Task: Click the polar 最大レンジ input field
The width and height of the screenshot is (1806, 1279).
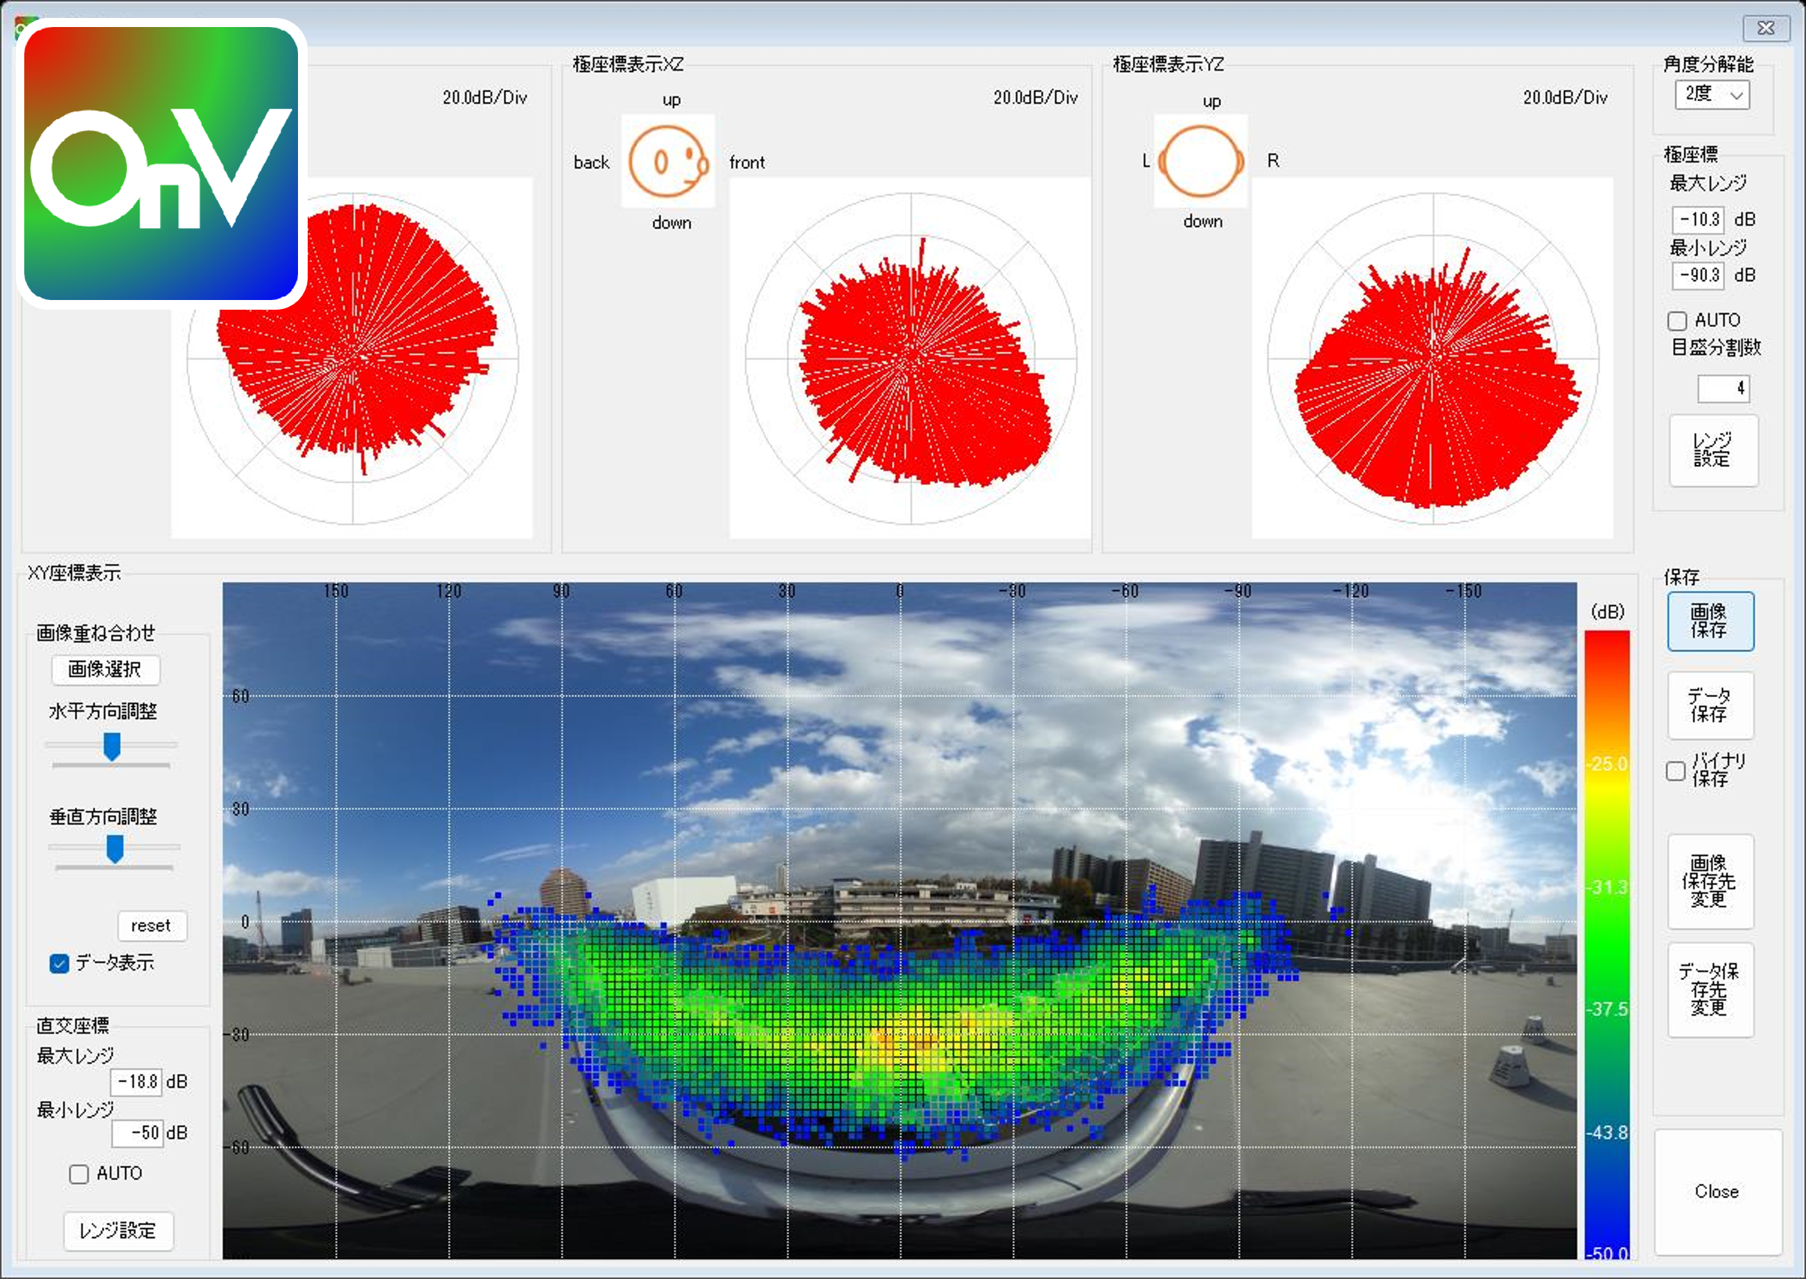Action: pyautogui.click(x=1698, y=219)
